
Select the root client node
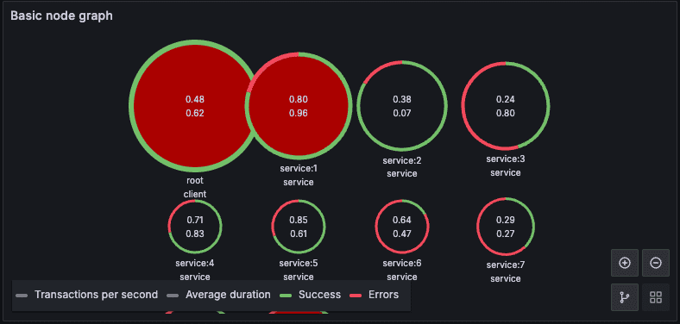click(x=195, y=106)
